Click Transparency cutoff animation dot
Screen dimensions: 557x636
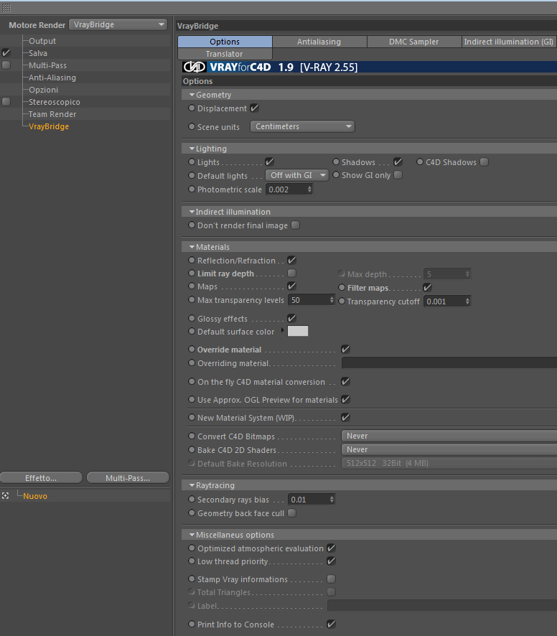[342, 301]
